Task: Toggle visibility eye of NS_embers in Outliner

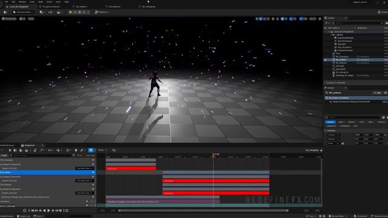Action: (x=326, y=60)
